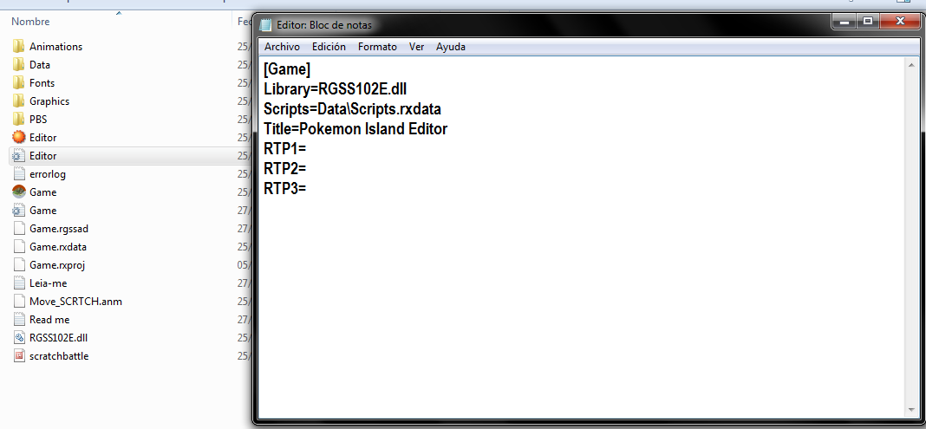926x429 pixels.
Task: Select the Animations folder icon
Action: [x=18, y=46]
